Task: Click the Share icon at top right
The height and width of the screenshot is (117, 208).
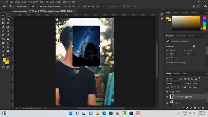Action: 205,6
